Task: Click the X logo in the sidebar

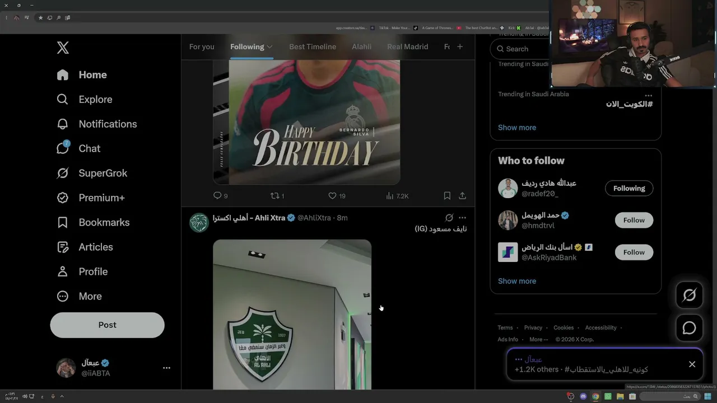Action: pyautogui.click(x=63, y=48)
